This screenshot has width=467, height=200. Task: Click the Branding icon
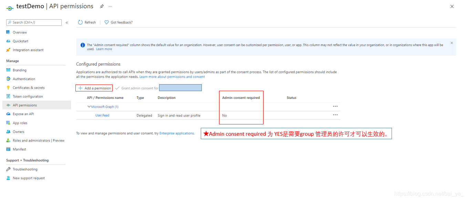[x=8, y=70]
